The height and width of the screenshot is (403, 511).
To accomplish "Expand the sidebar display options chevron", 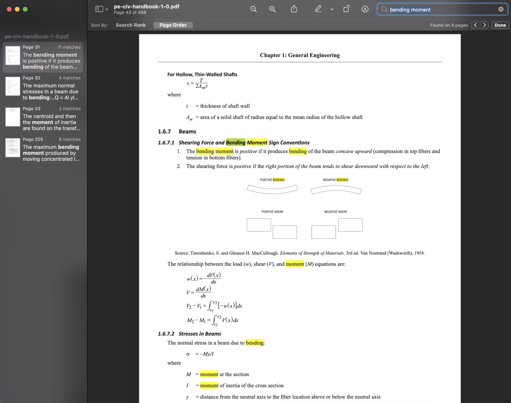I will 107,9.
